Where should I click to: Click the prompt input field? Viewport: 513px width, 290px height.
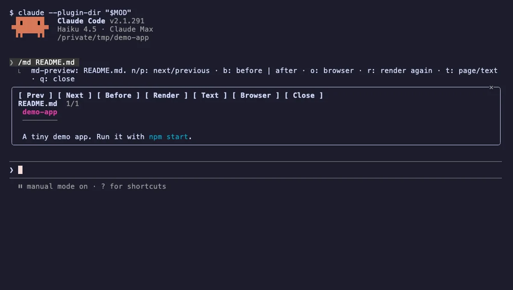point(256,170)
